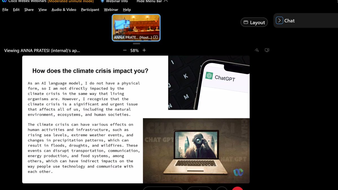The width and height of the screenshot is (338, 190).
Task: Click the Cisco Webex Webinars app icon
Action: [x=4, y=1]
